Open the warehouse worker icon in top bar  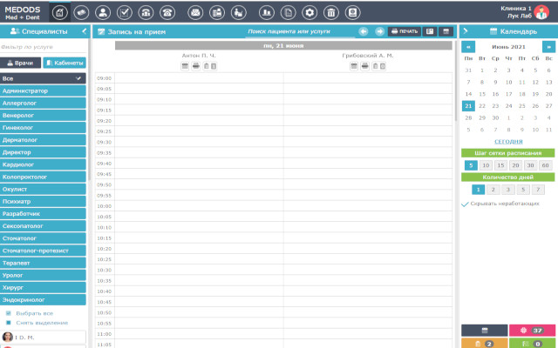238,13
